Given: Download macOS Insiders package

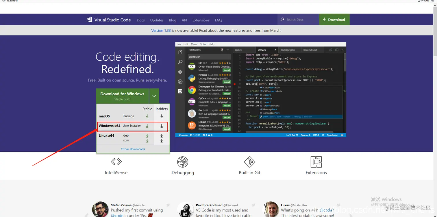Looking at the screenshot, I should [x=162, y=116].
